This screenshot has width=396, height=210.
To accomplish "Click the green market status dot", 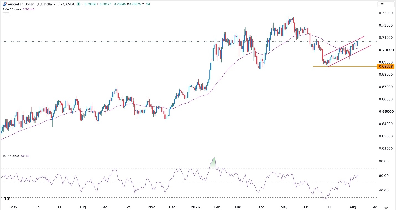I will point(79,4).
